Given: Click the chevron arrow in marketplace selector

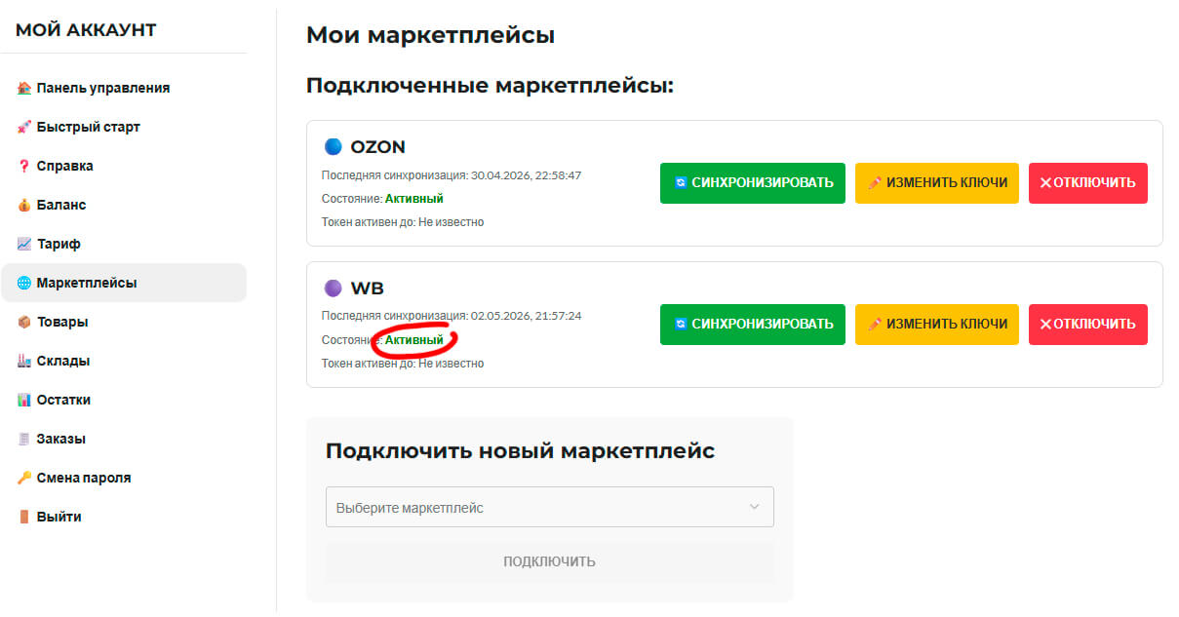Looking at the screenshot, I should pos(754,507).
